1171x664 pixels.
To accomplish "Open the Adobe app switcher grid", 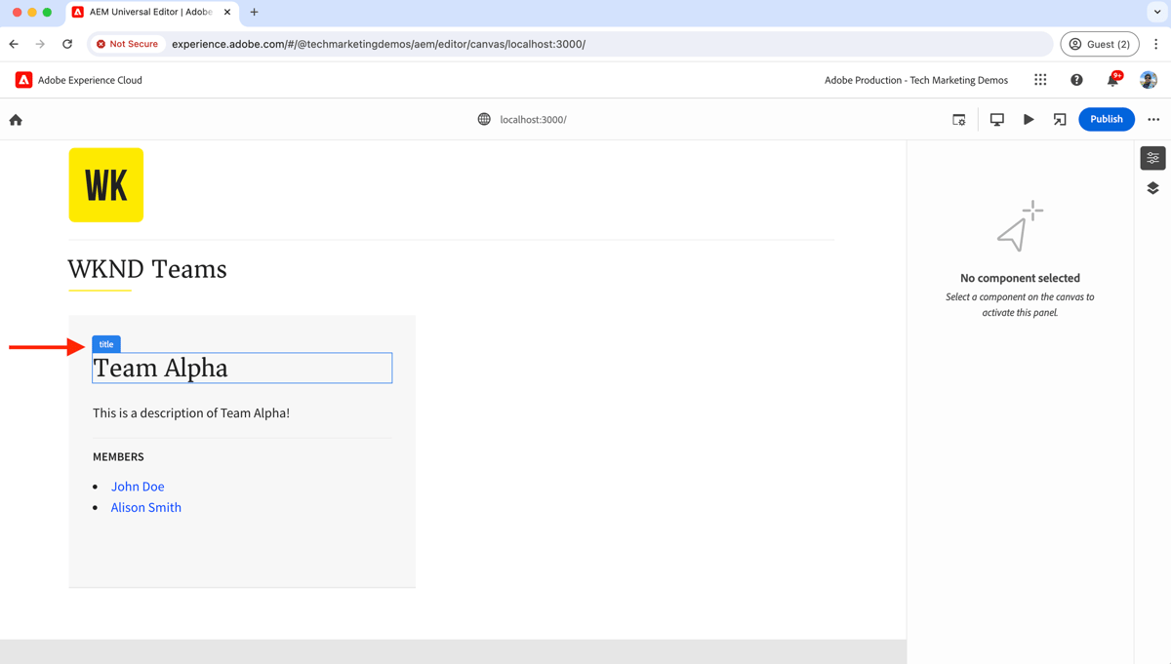I will (1040, 80).
